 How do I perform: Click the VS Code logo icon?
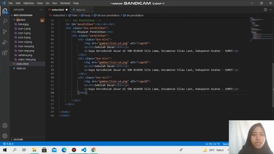[4, 3]
